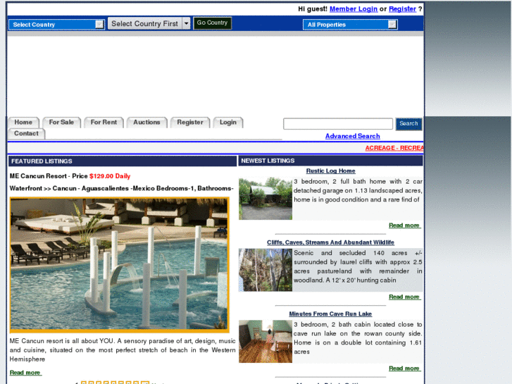Screen dimensions: 512x384
Task: Click Read more for the 140 acres listing
Action: pyautogui.click(x=404, y=297)
